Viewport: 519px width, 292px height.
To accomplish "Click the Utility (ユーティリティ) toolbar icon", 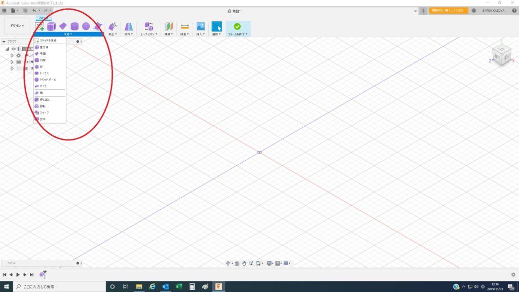I will (149, 26).
